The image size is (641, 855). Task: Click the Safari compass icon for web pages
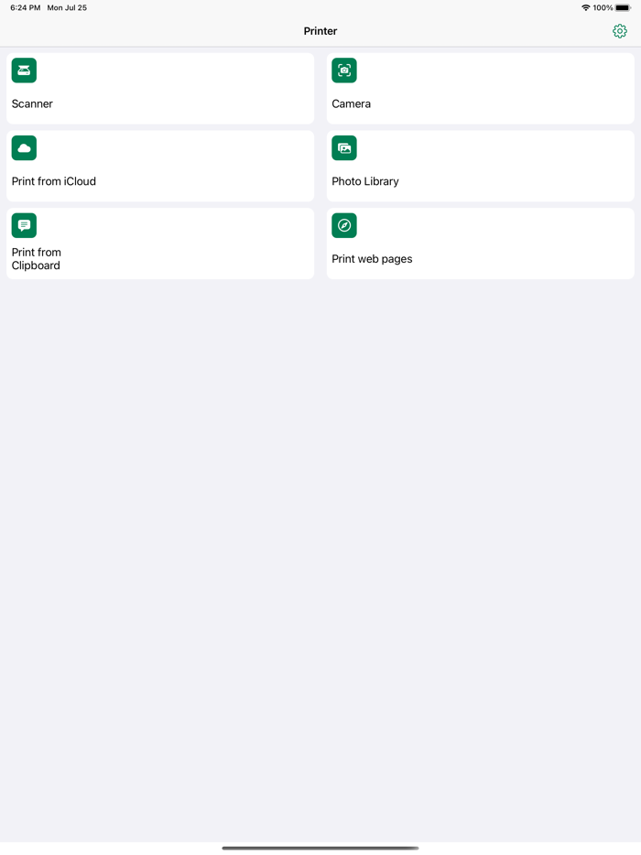(x=343, y=225)
